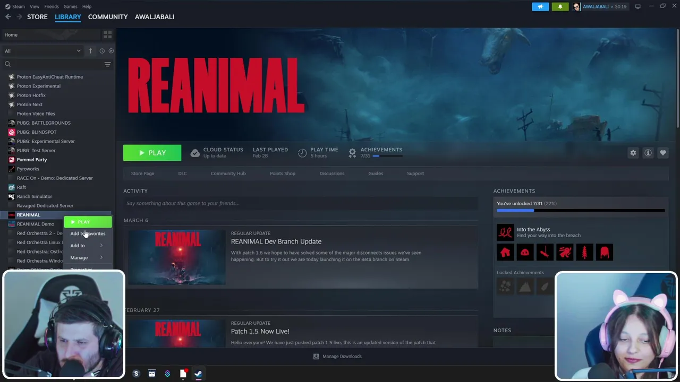Open the Store Page link
The image size is (680, 382).
pyautogui.click(x=142, y=173)
